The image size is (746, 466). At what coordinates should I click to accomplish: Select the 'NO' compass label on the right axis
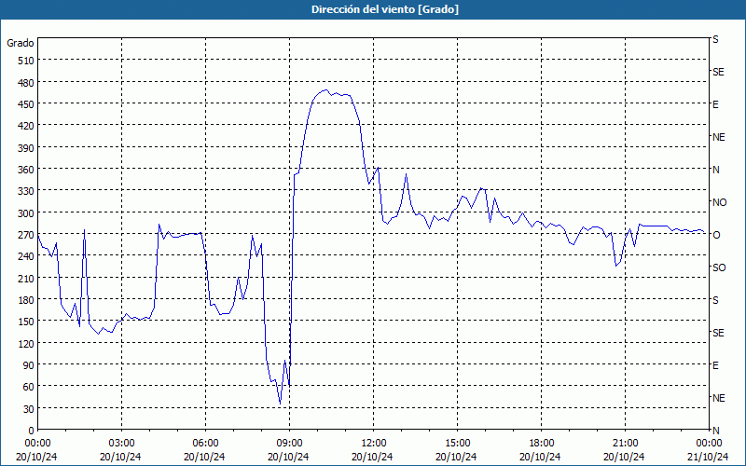pyautogui.click(x=719, y=202)
